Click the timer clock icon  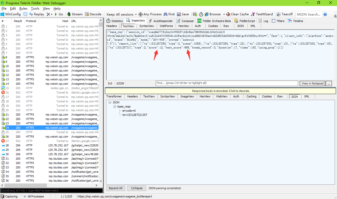click(x=201, y=14)
